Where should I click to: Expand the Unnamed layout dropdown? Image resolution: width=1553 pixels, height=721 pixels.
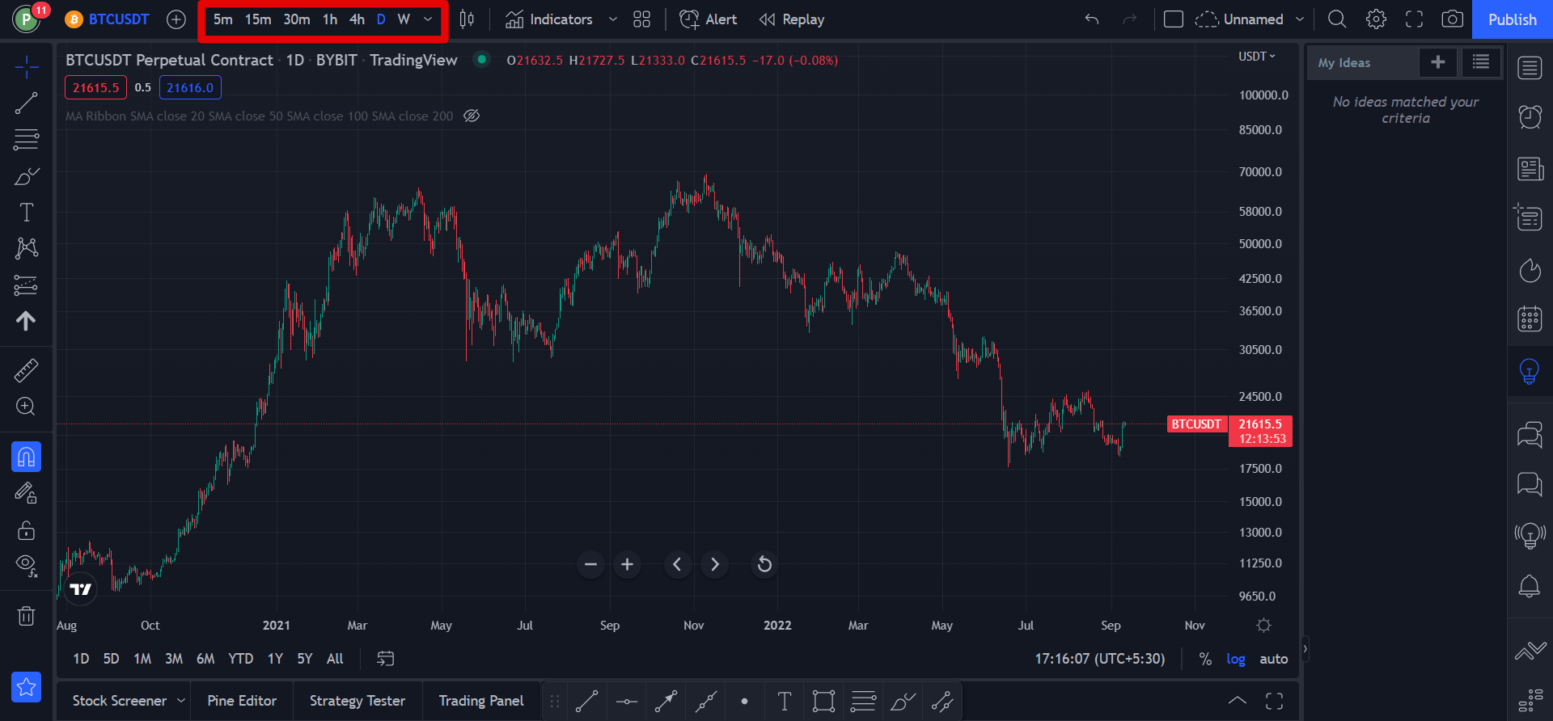click(1300, 19)
